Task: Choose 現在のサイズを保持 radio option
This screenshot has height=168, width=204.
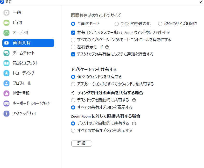Action: coord(160,24)
